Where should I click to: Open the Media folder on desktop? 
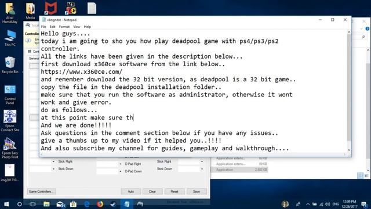tap(30, 11)
